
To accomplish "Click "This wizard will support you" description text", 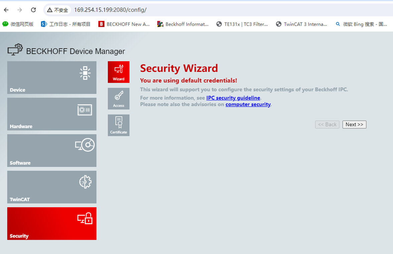I will pyautogui.click(x=244, y=90).
